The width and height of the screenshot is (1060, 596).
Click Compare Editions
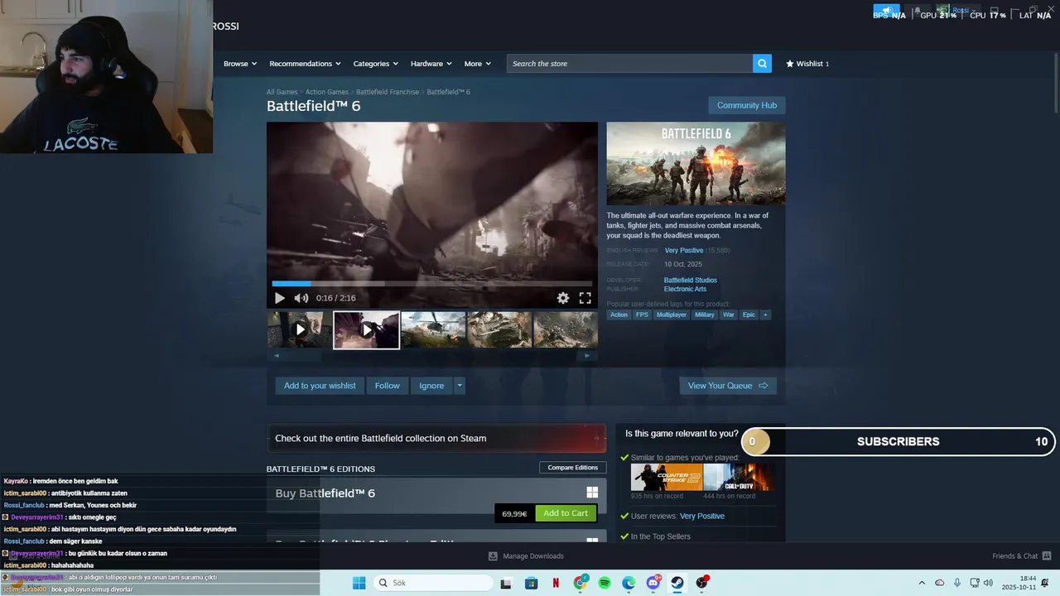(x=573, y=468)
